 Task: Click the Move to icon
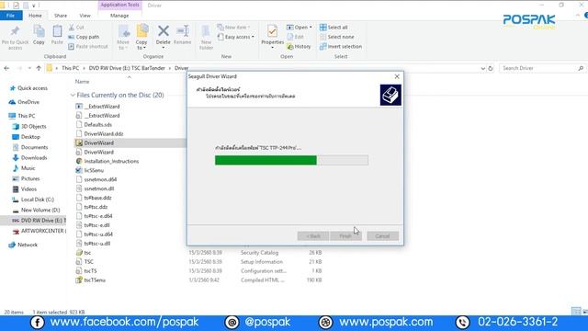[123, 31]
